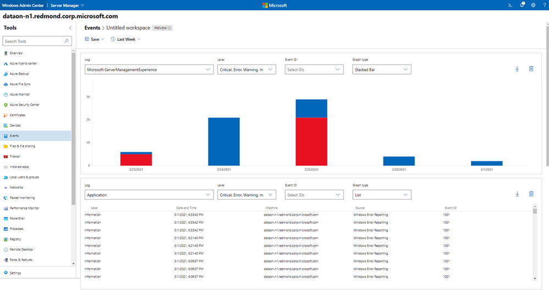The image size is (549, 292).
Task: Sort list by Date and Time header
Action: click(186, 207)
